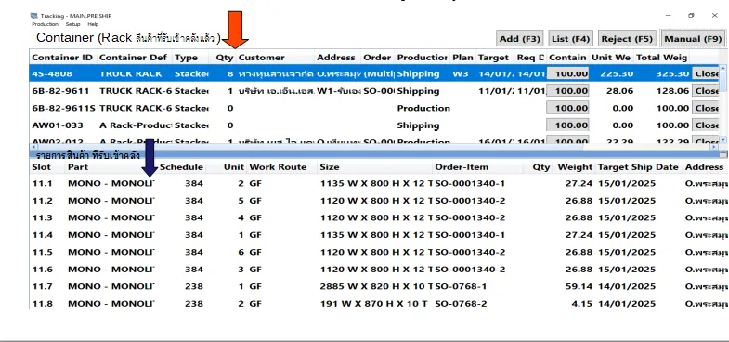Image resolution: width=729 pixels, height=342 pixels.
Task: Select slot 11.8 in the item list
Action: (x=379, y=303)
